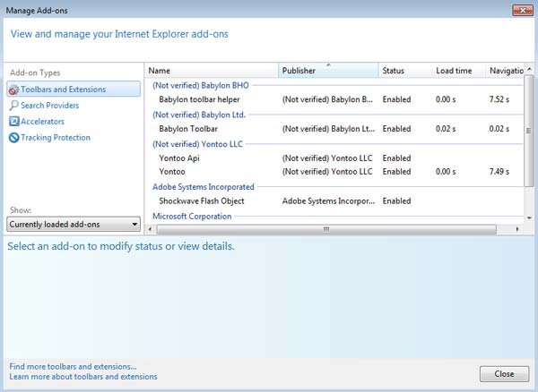The image size is (538, 392).
Task: Click publisher cell of Shockwave Flash Object
Action: click(x=328, y=201)
